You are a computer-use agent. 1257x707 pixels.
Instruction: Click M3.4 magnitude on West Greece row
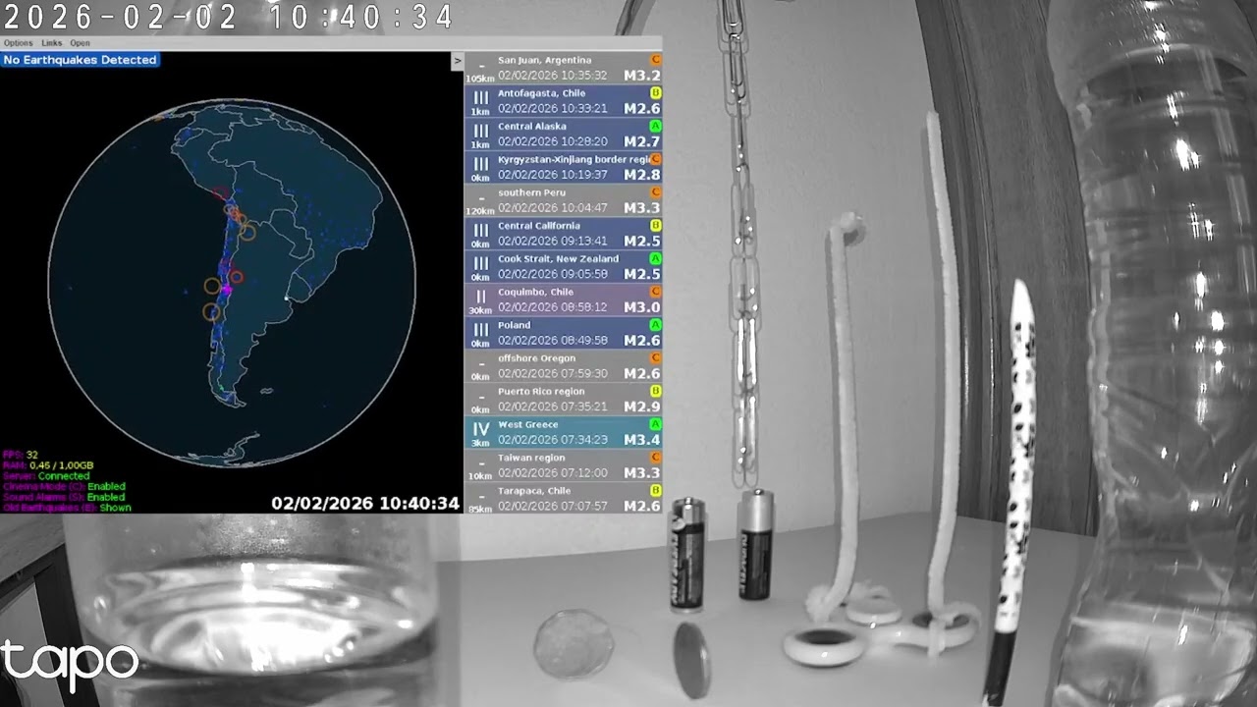pos(642,440)
